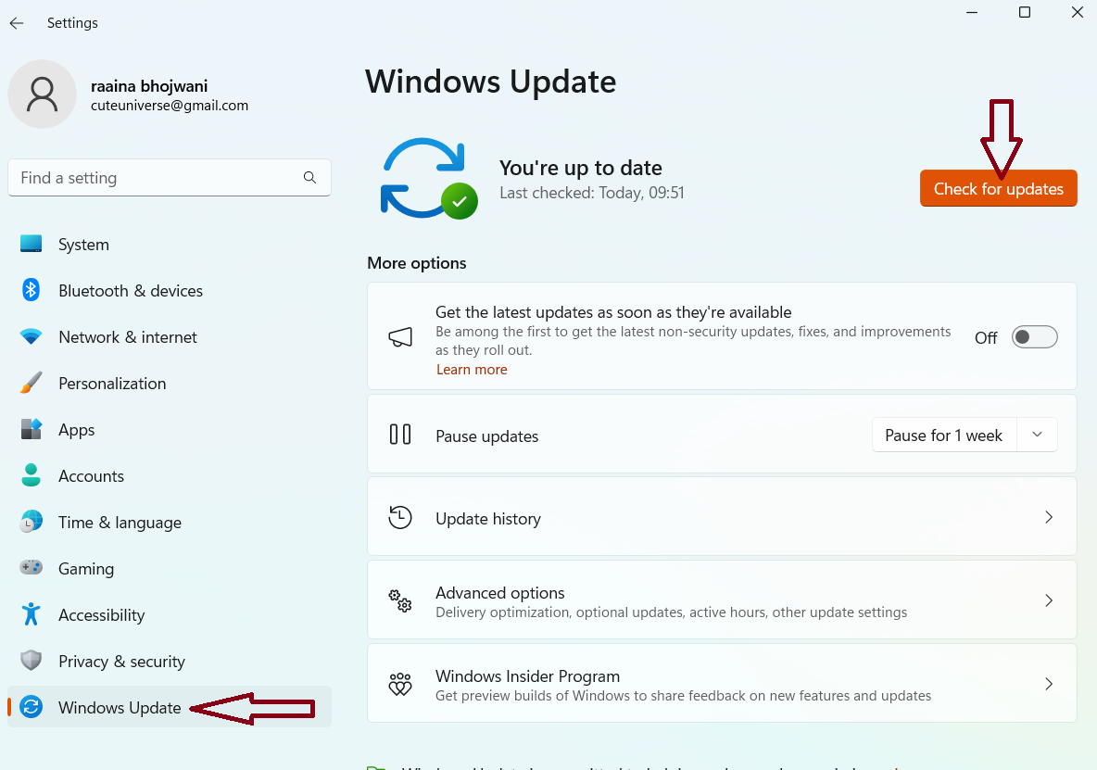Viewport: 1097px width, 770px height.
Task: Click the Accessibility figure icon
Action: pyautogui.click(x=32, y=614)
